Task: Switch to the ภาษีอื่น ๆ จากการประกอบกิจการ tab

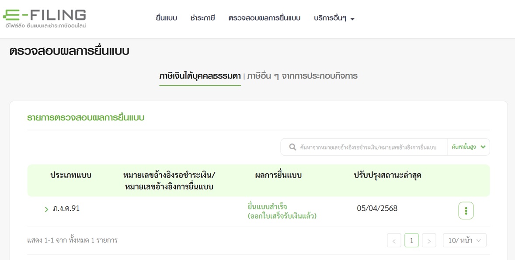Action: [x=302, y=76]
